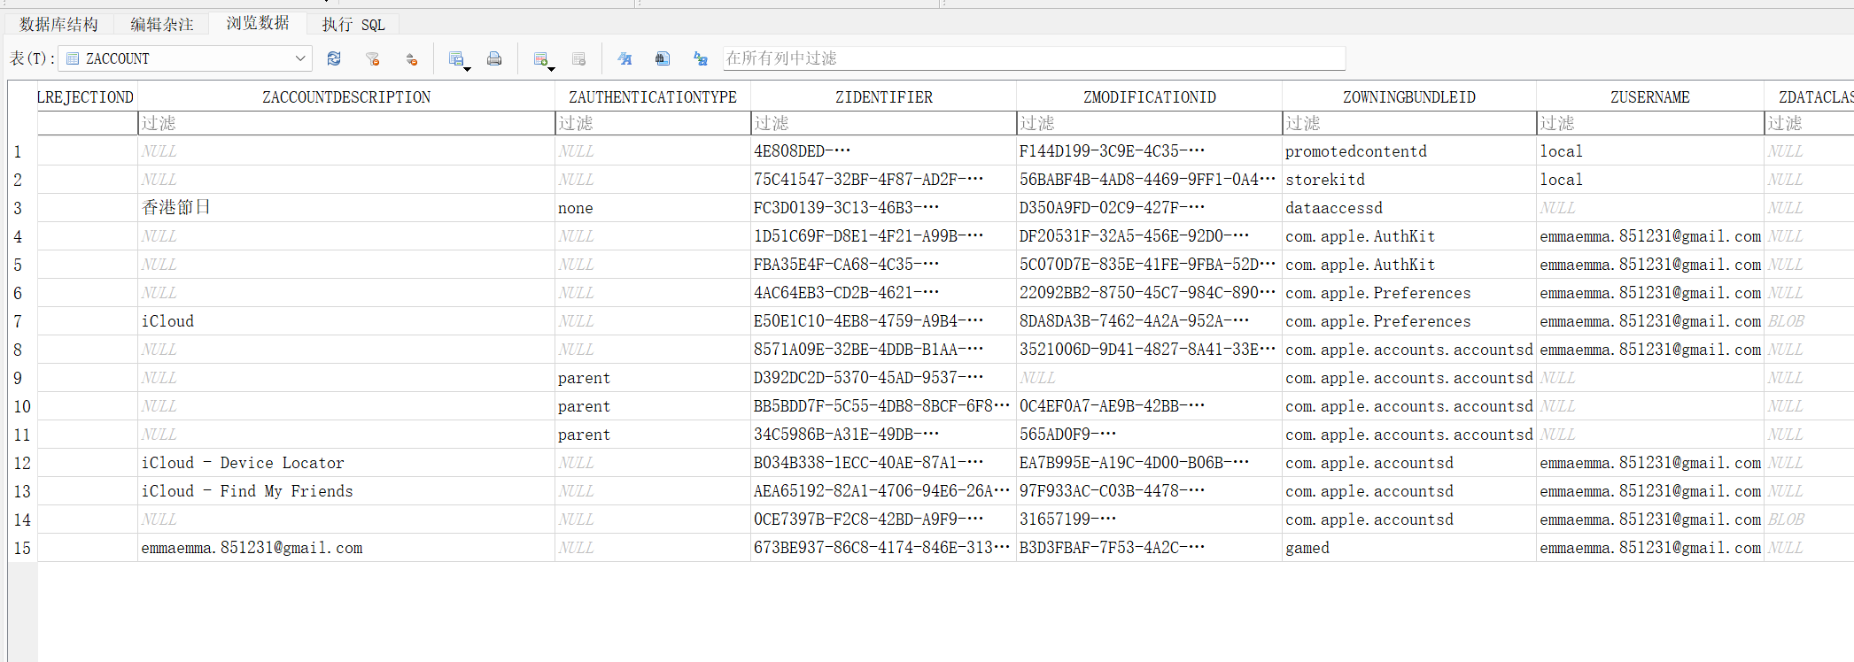Click the ZOWNINGBUNDLEID column filter field
Screen dimensions: 1854x662
pos(1409,123)
